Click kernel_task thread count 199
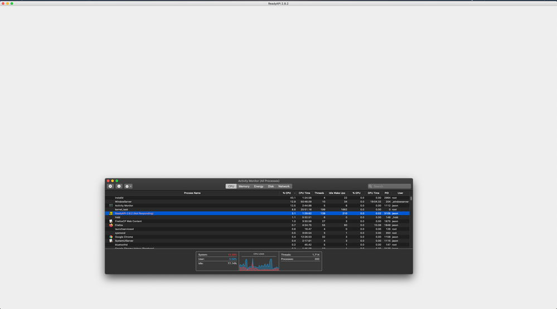This screenshot has height=309, width=557. click(x=323, y=210)
